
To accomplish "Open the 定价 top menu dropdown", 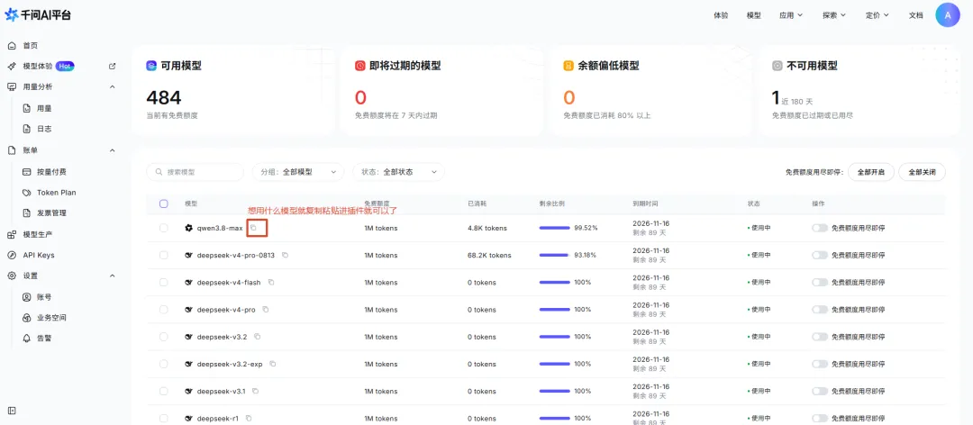I will click(877, 15).
